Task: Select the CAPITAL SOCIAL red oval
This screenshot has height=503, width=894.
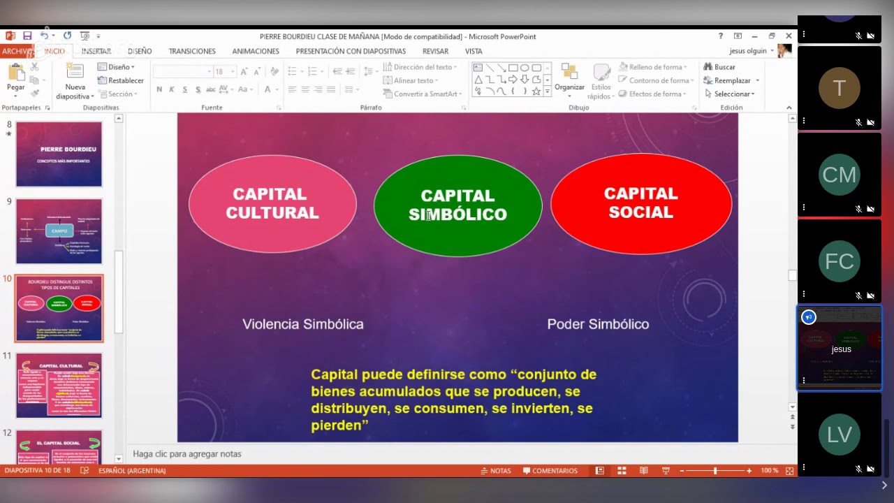Action: click(641, 203)
